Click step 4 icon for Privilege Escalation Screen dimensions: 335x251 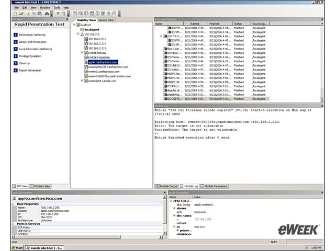point(16,56)
